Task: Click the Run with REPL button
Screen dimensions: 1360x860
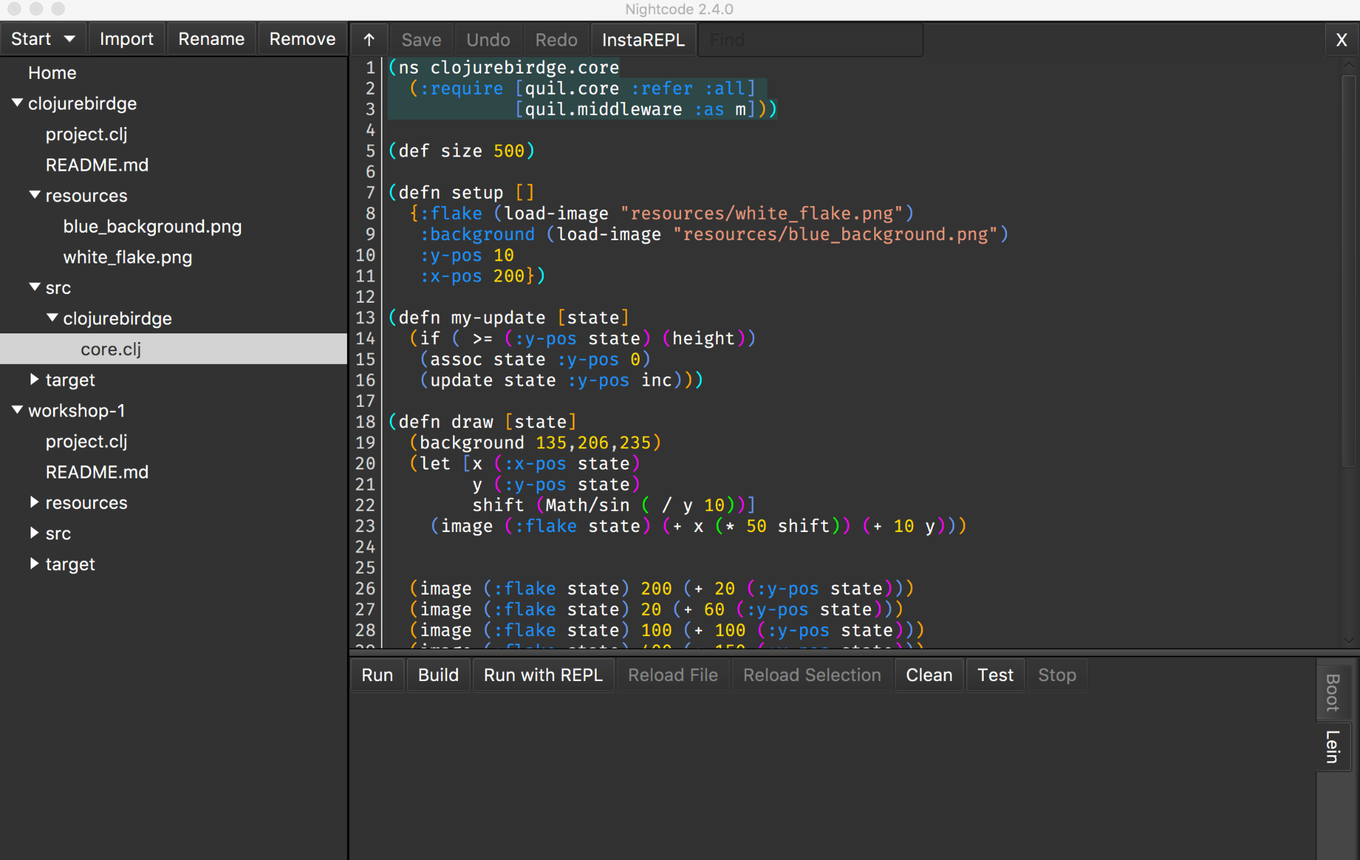Action: tap(543, 675)
